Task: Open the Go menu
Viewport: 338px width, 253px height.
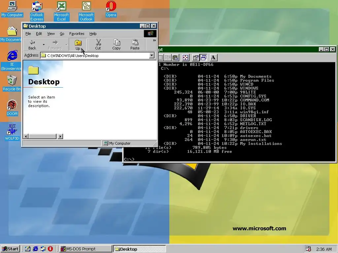Action: click(x=62, y=34)
